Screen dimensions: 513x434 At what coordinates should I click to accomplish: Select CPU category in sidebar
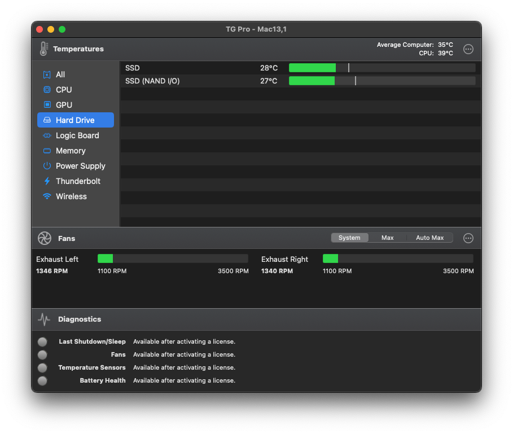click(76, 90)
